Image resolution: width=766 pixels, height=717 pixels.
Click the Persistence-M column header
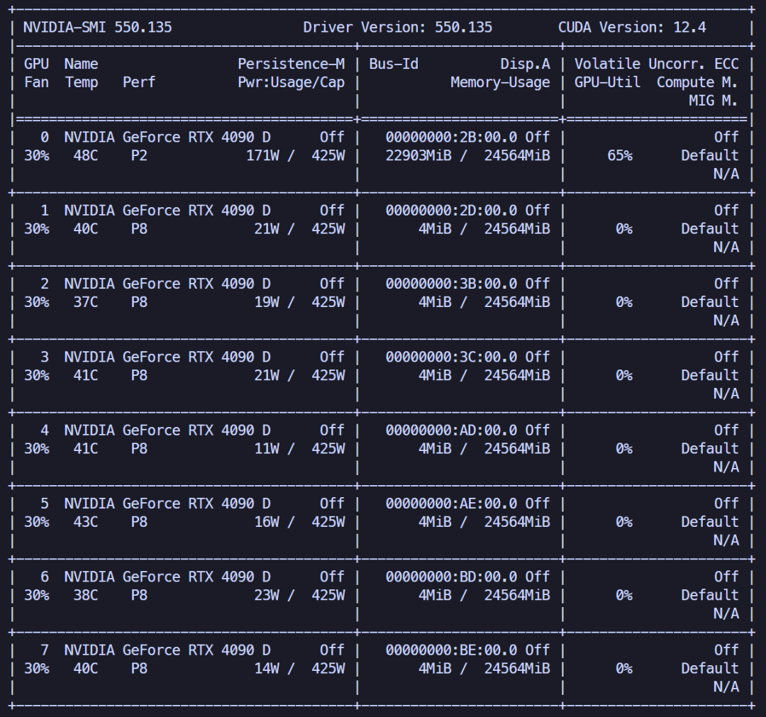(x=292, y=64)
